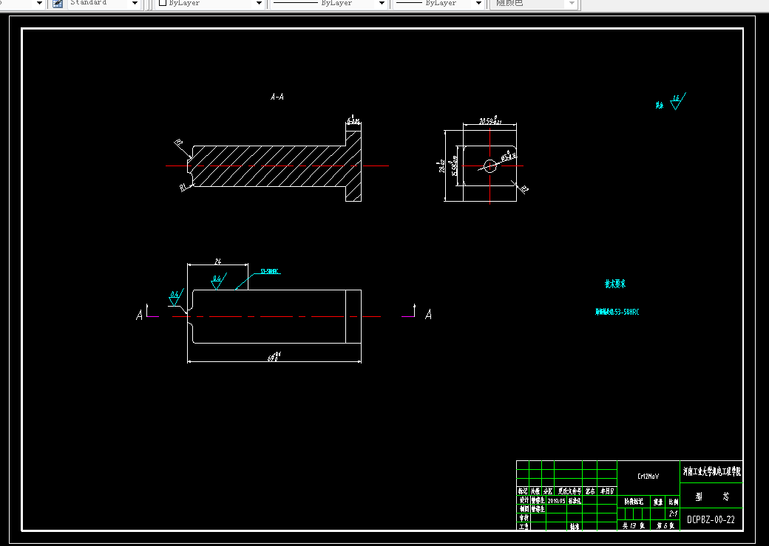Select the DCPBZ-00-22 drawing number
The height and width of the screenshot is (546, 769).
tap(711, 520)
